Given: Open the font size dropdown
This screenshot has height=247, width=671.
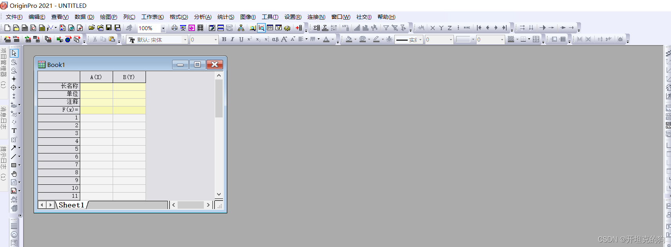Looking at the screenshot, I should (216, 40).
